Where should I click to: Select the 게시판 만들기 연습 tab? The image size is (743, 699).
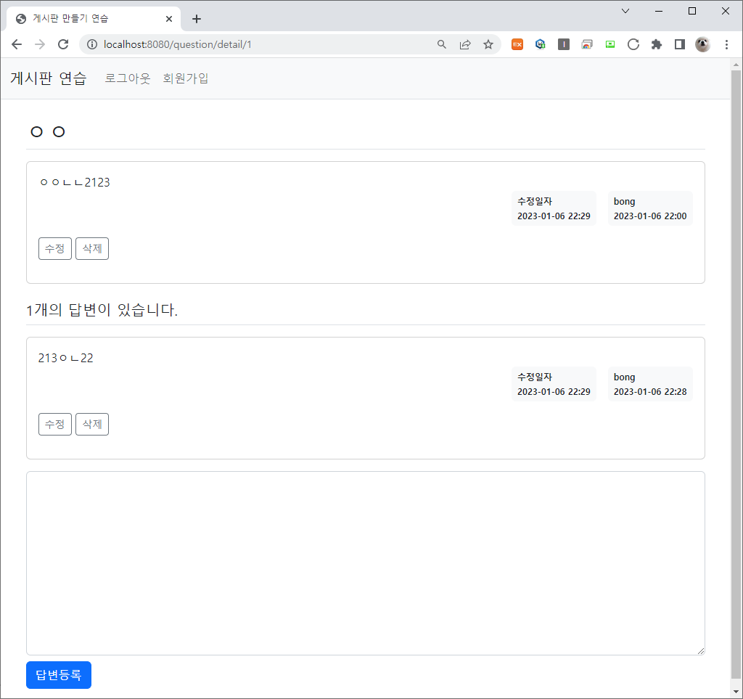94,19
